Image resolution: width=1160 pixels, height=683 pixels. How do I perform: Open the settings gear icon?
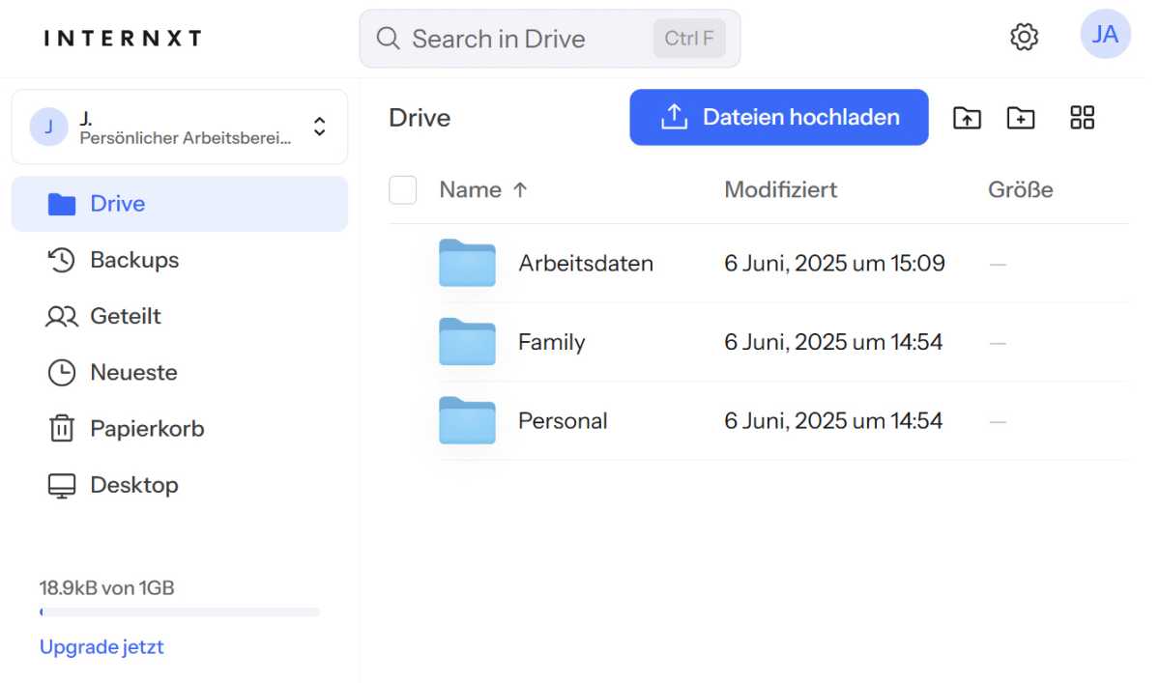pyautogui.click(x=1024, y=38)
